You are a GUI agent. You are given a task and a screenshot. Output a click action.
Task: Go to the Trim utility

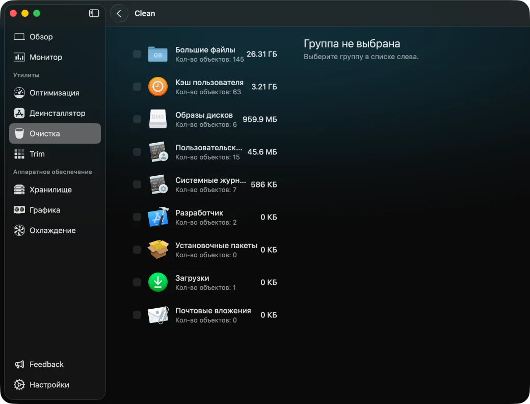tap(55, 154)
